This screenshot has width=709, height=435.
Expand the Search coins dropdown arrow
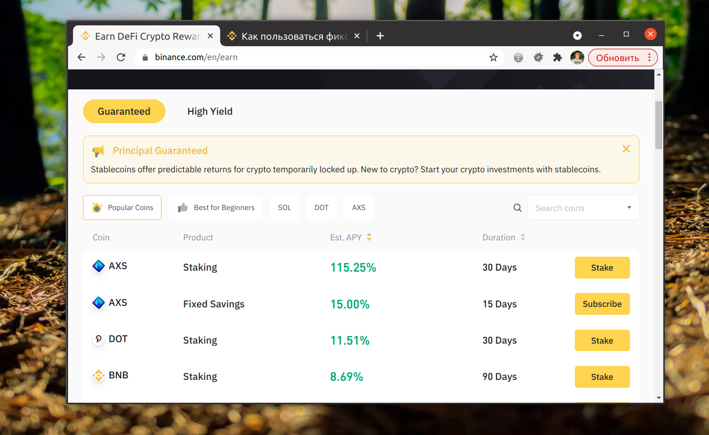(629, 208)
